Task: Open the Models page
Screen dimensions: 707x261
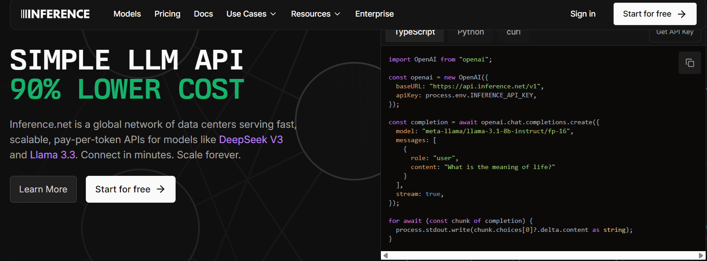Action: click(x=127, y=14)
